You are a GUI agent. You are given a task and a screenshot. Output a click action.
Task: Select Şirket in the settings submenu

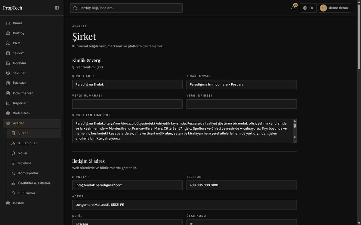[x=34, y=133]
